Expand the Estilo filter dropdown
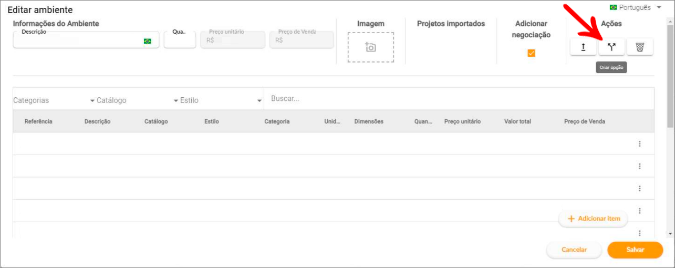The image size is (675, 268). point(221,100)
